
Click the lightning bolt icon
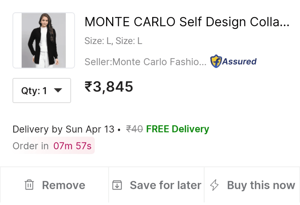(x=214, y=185)
